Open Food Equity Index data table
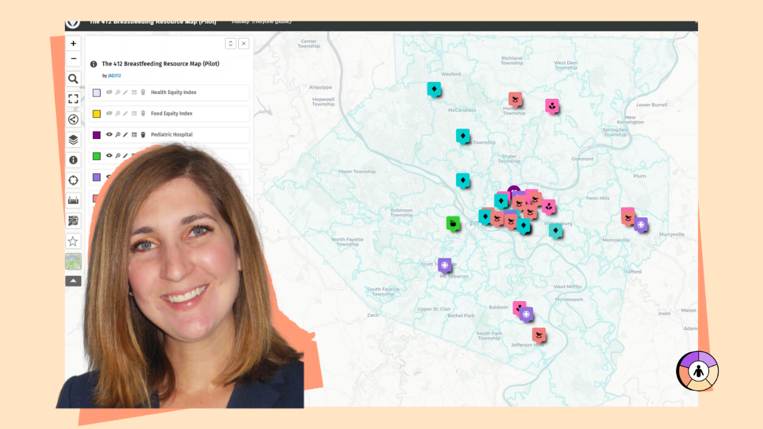The image size is (763, 429). tap(134, 113)
